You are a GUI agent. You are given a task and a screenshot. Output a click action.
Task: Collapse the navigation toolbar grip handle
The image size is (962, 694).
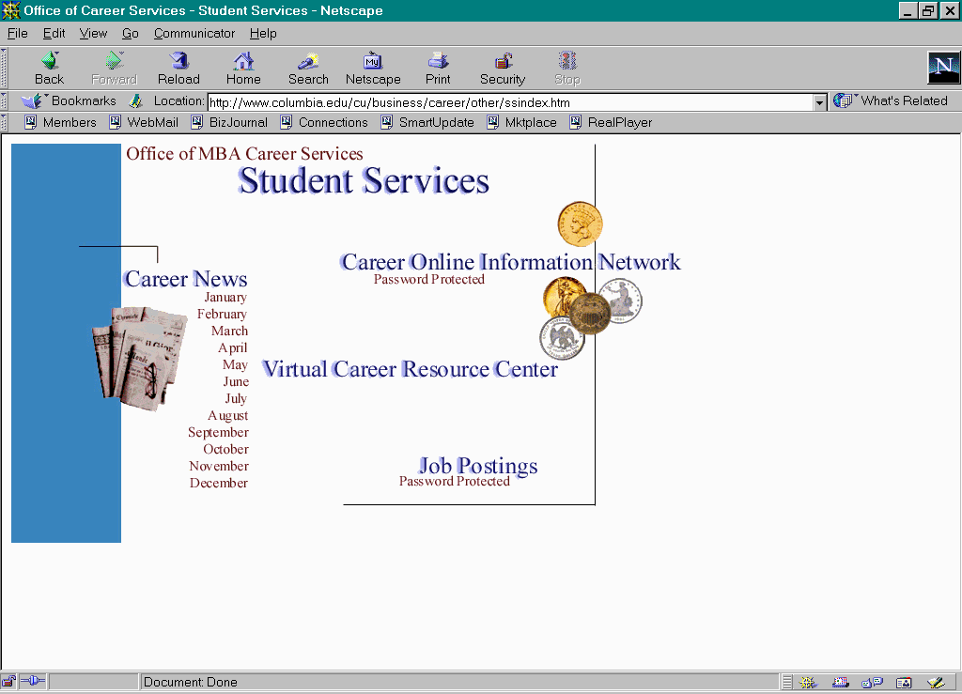pos(5,68)
